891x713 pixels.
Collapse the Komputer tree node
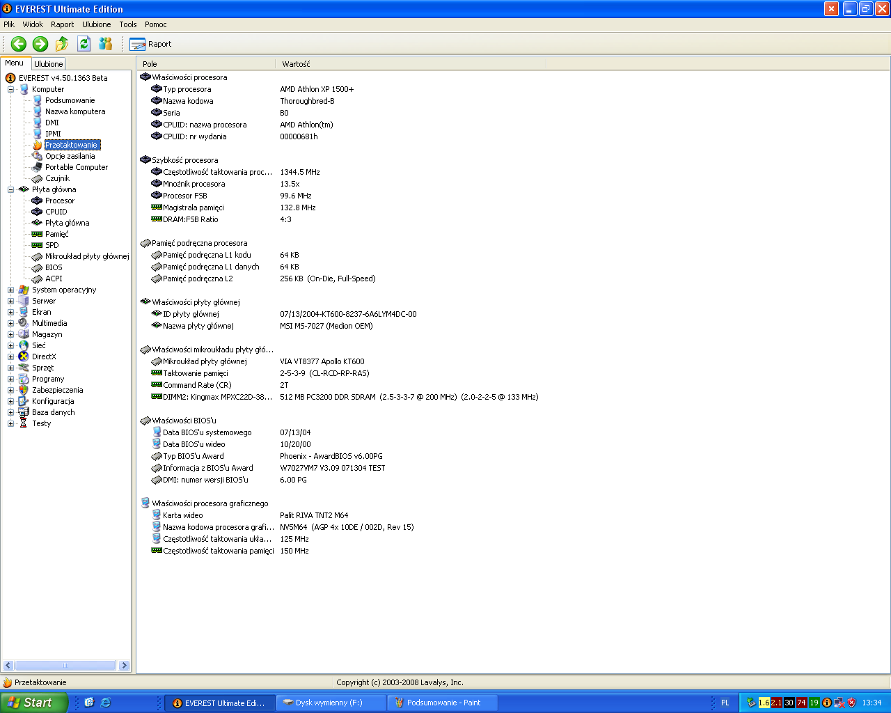click(10, 89)
